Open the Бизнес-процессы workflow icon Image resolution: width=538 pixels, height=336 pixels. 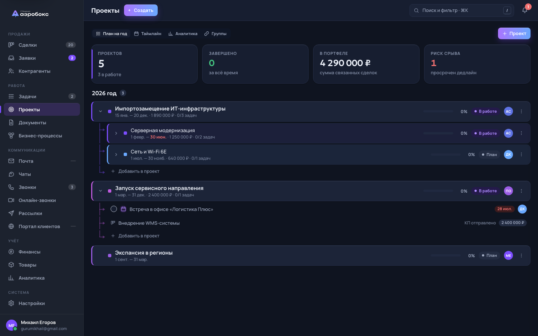click(x=11, y=136)
